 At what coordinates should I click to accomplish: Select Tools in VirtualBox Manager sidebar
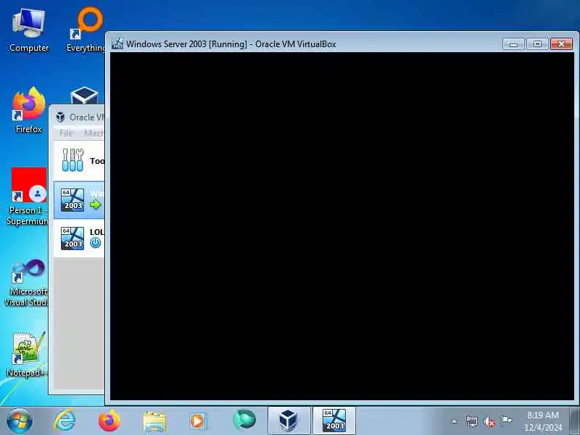(x=79, y=160)
